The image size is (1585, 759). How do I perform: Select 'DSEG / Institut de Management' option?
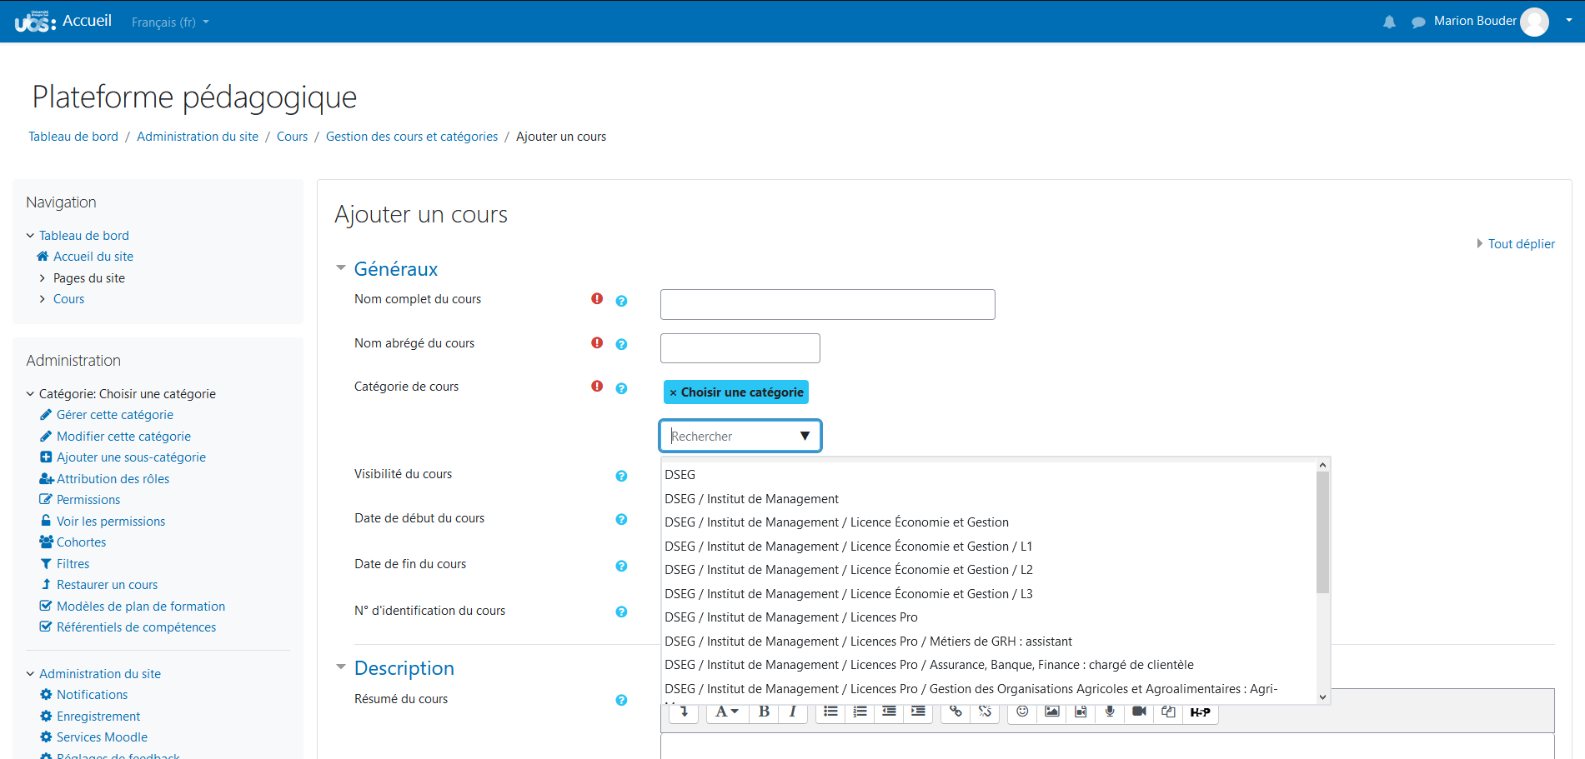click(989, 499)
